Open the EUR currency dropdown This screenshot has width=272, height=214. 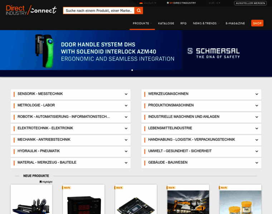click(x=214, y=3)
